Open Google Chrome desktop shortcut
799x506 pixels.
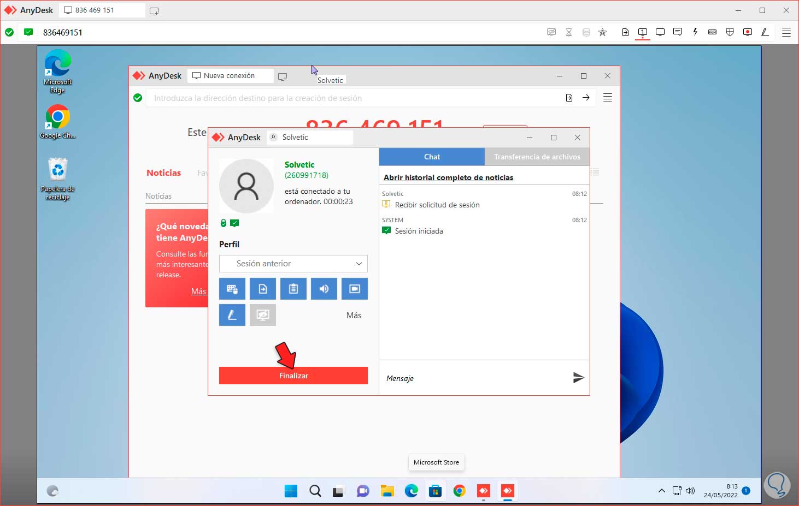click(x=57, y=122)
